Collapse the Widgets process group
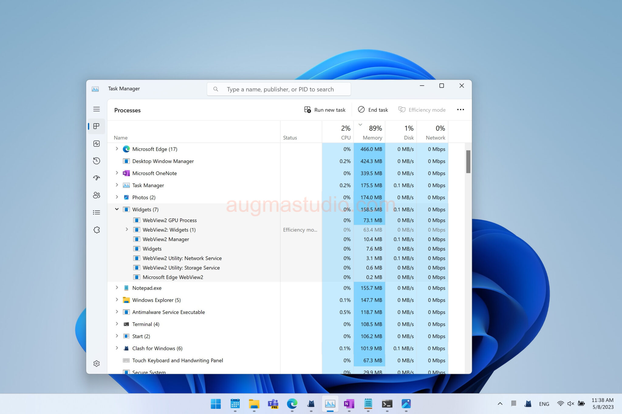The width and height of the screenshot is (622, 414). click(117, 209)
